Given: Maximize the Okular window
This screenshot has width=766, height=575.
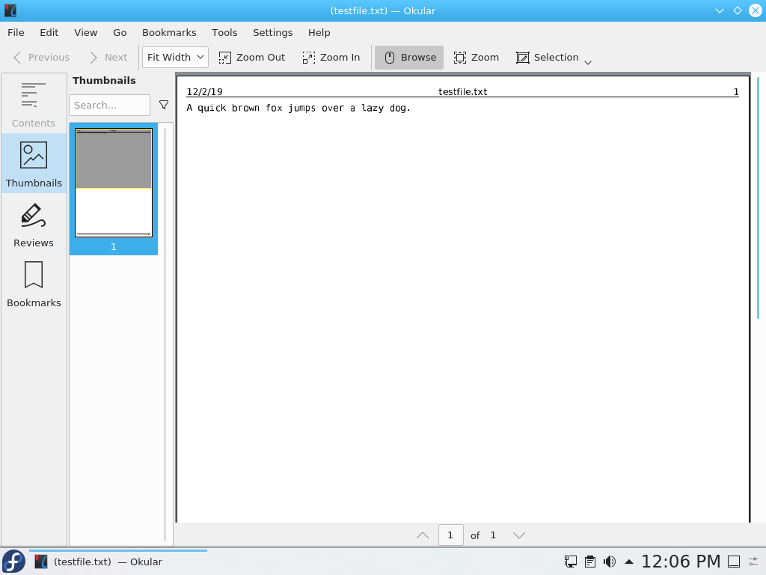Looking at the screenshot, I should [x=738, y=10].
